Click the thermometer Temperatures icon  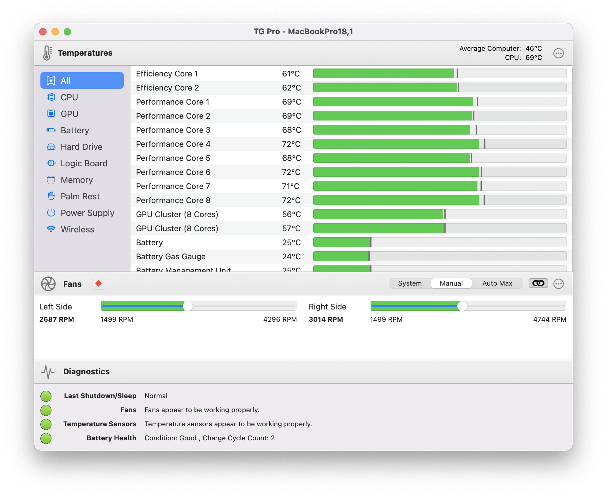[47, 53]
